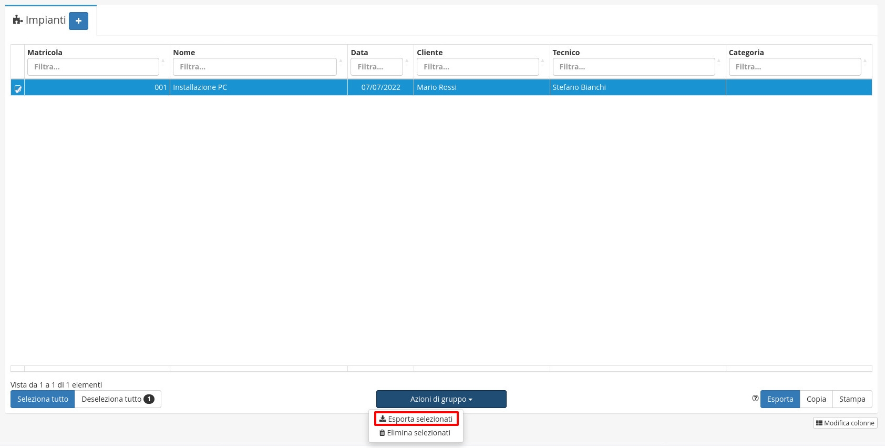Focus the Nome filter input field

[254, 67]
